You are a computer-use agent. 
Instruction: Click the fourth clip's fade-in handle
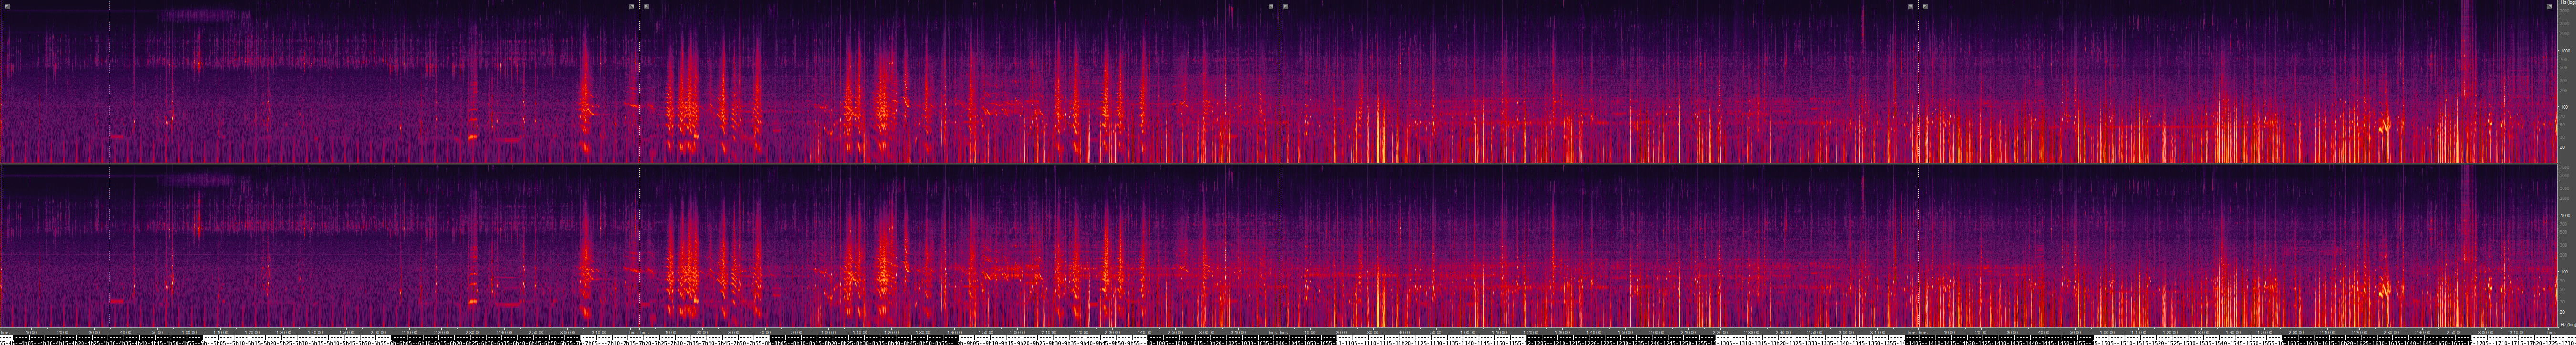[x=1925, y=6]
